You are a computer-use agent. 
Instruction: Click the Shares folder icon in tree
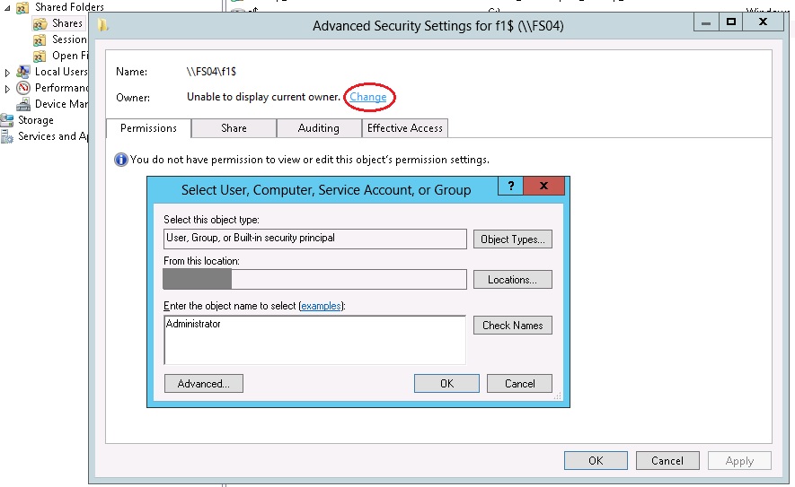(x=40, y=24)
